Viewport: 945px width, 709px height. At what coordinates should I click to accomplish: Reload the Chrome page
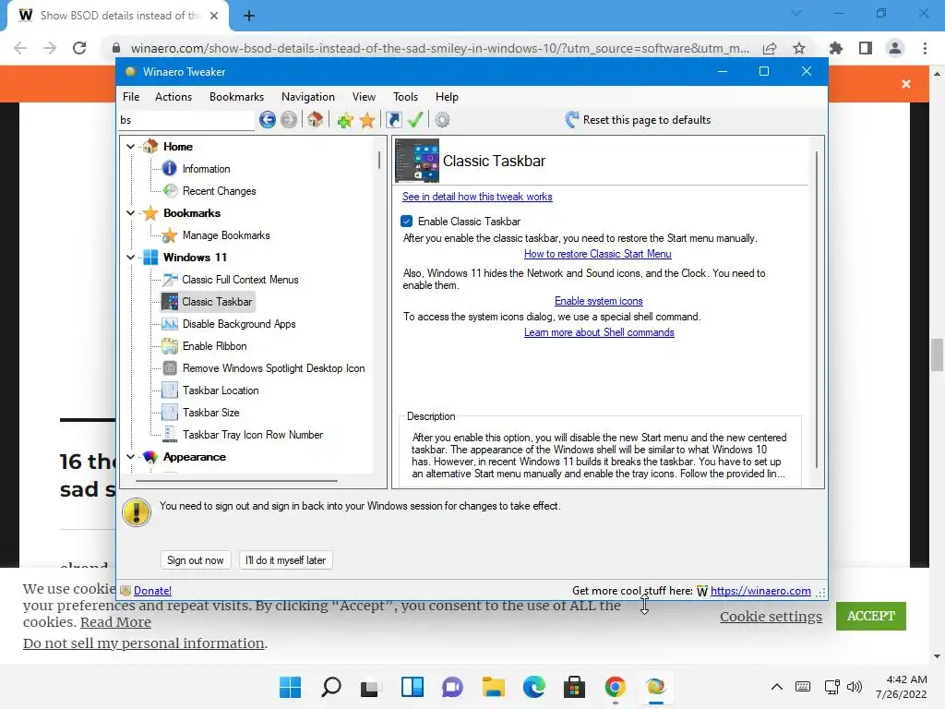(79, 48)
